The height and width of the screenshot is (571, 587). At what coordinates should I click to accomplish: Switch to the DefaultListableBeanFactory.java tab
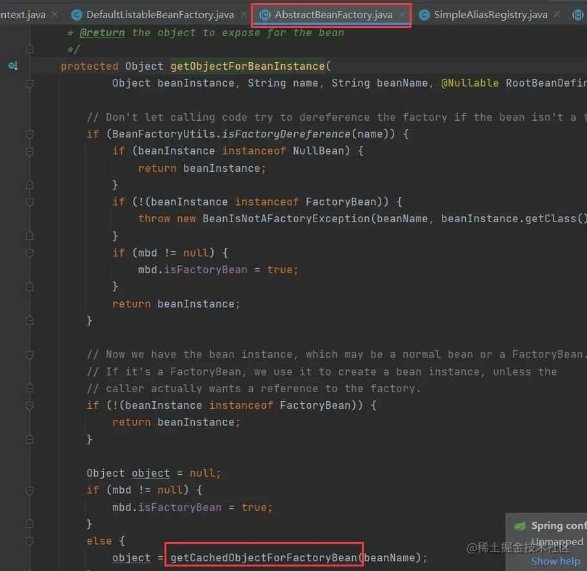160,15
